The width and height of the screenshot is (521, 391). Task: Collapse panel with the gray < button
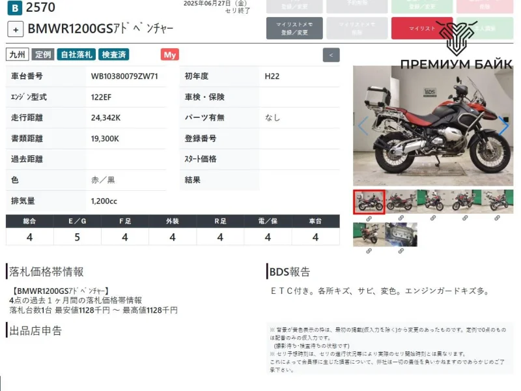coord(331,55)
